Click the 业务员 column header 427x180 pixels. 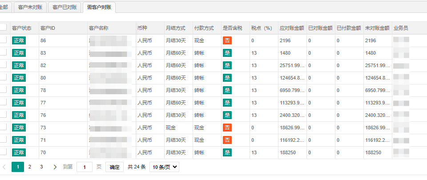[401, 28]
